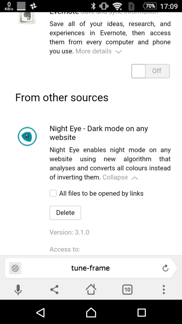Tap the Evernote extension icon

[27, 18]
